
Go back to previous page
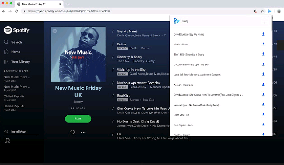click(4, 11)
